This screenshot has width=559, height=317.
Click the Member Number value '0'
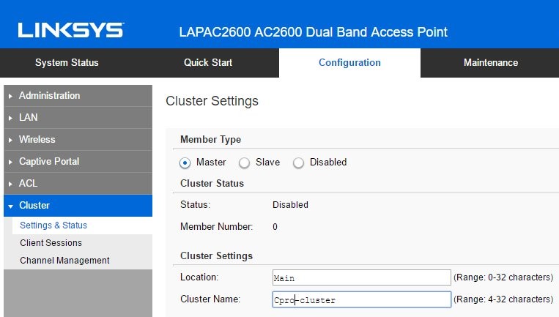click(275, 227)
